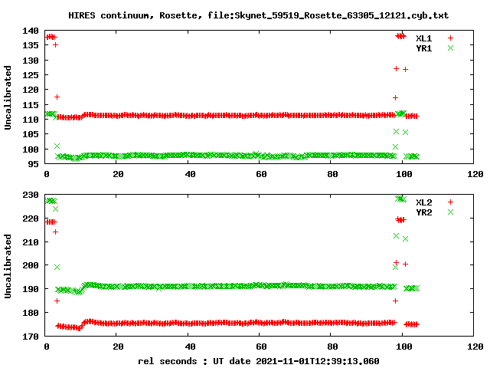Screen dimensions: 490x368
Task: Click the red plus marker beside XL1
Action: point(450,38)
